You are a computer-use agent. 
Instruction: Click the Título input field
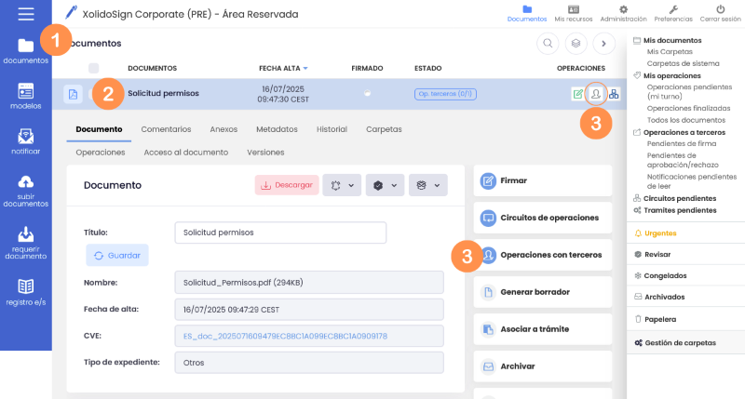tap(280, 233)
